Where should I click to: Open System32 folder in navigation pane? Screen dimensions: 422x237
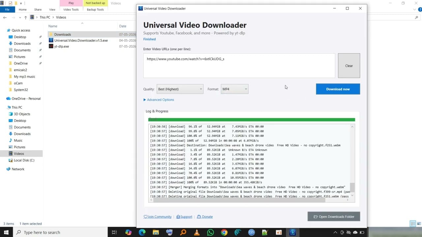pyautogui.click(x=21, y=90)
